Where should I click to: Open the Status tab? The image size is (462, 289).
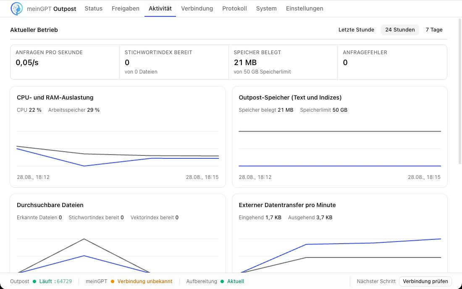tap(93, 8)
